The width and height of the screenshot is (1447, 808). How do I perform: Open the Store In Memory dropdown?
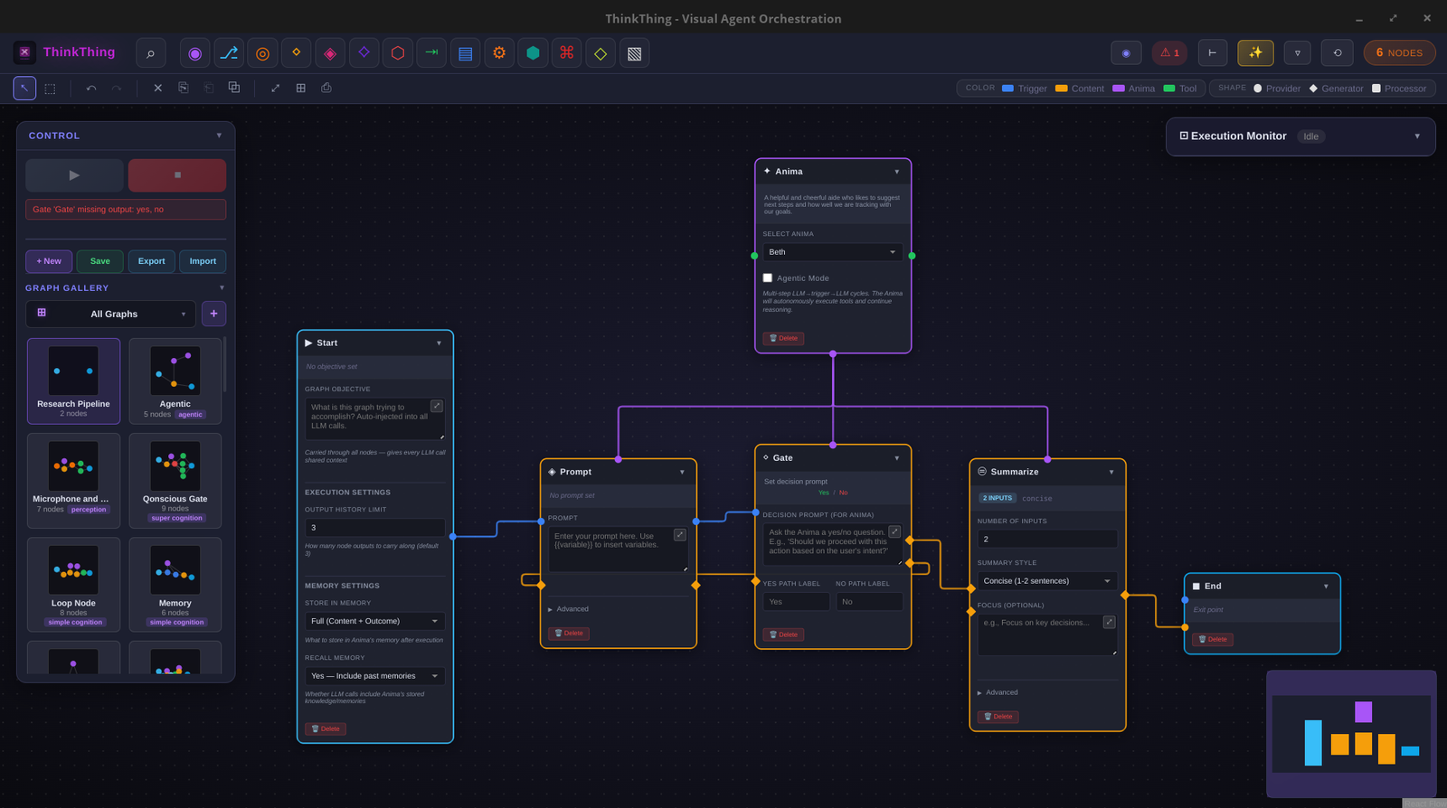374,621
